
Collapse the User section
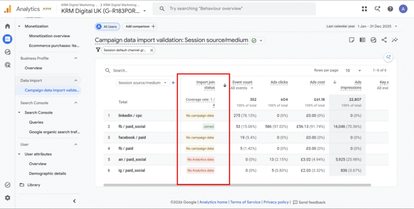tap(76, 144)
